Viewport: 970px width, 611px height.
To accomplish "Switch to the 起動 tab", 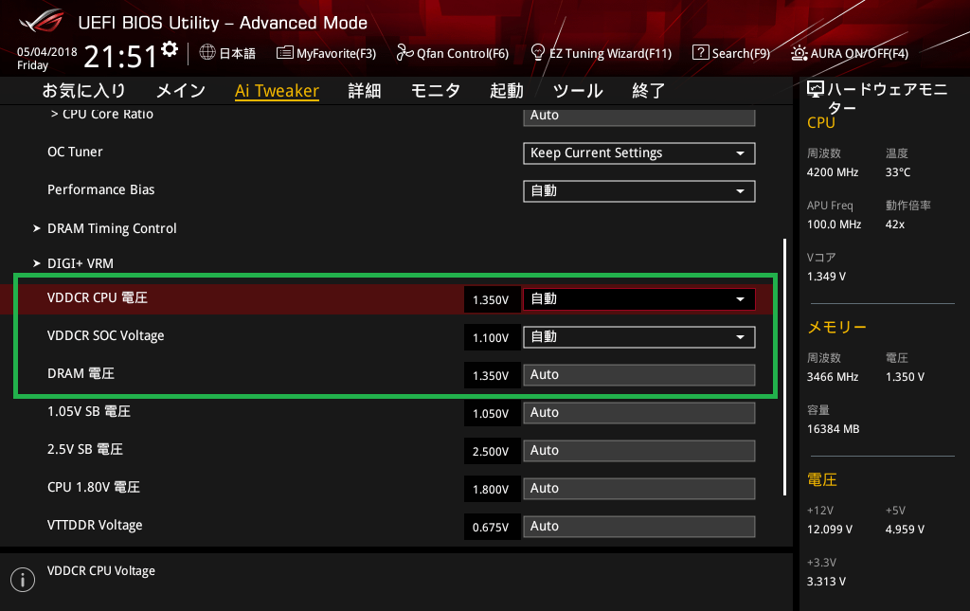I will (507, 91).
